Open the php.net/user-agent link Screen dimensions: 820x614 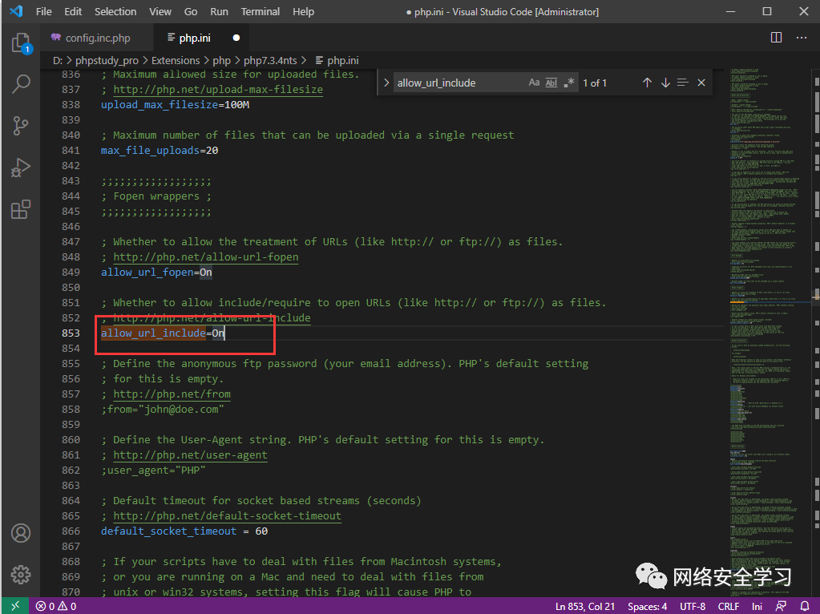coord(190,455)
